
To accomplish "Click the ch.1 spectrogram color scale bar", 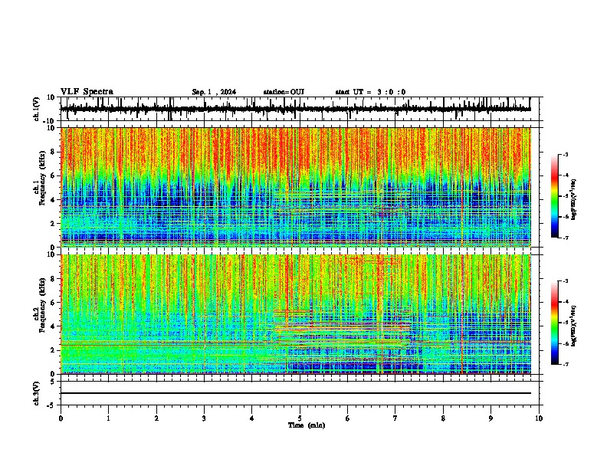I will point(554,195).
